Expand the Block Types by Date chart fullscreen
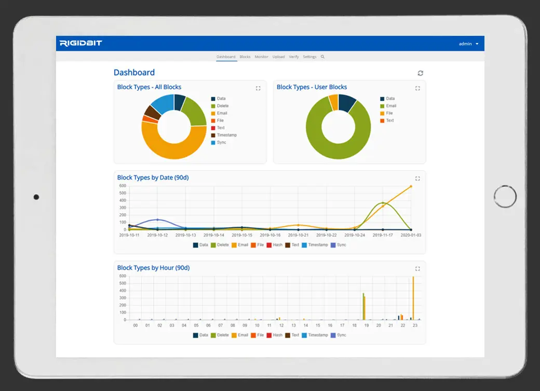The image size is (540, 391). pos(417,178)
